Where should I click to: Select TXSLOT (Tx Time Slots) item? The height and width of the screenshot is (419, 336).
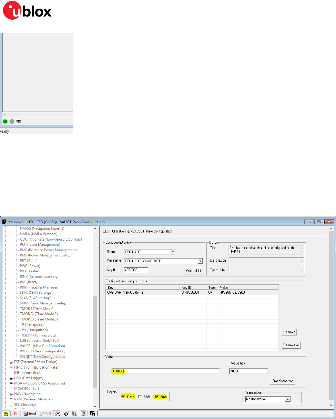point(38,335)
